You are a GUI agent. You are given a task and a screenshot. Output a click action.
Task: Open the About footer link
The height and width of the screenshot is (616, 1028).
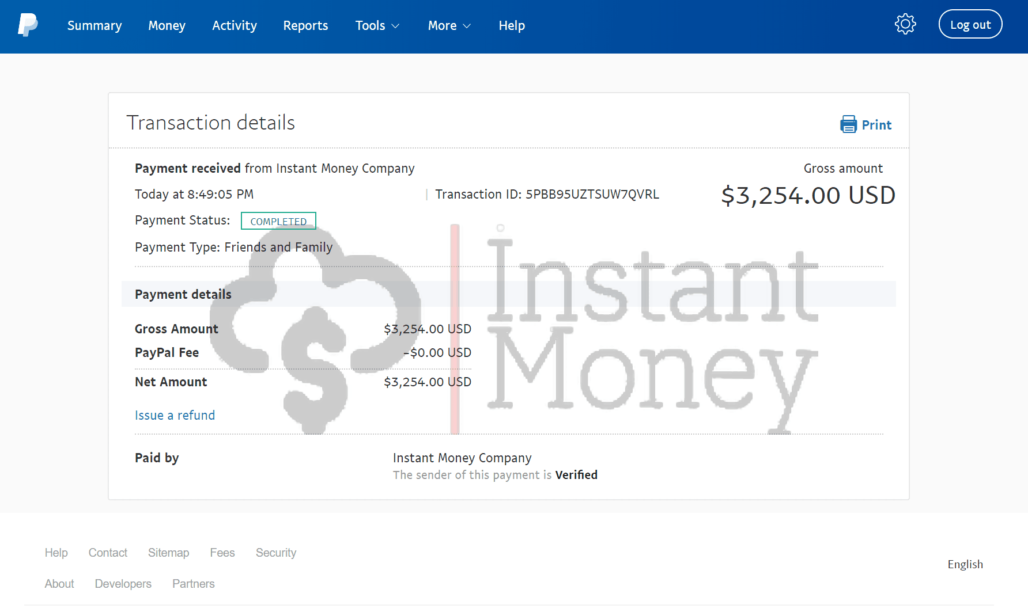(59, 584)
